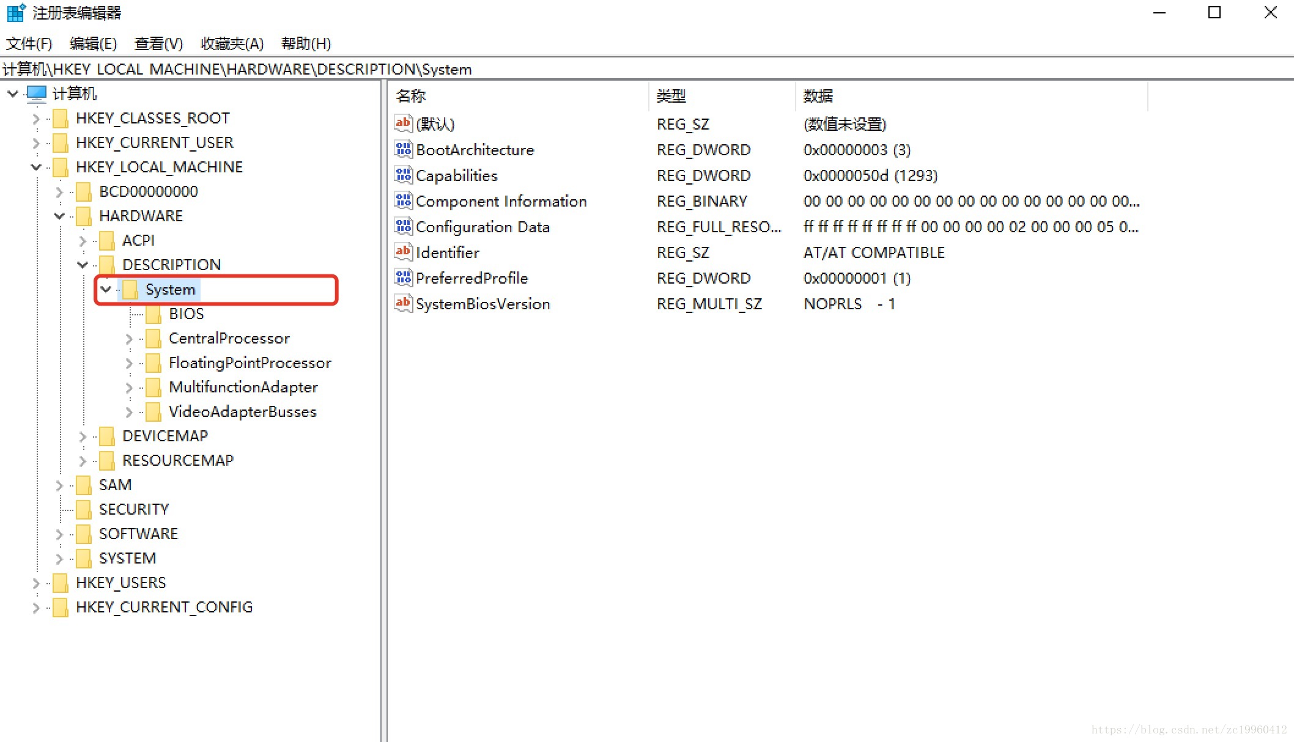Click the SystemBiosVersion string value icon
Viewport: 1294px width, 742px height.
(x=403, y=303)
